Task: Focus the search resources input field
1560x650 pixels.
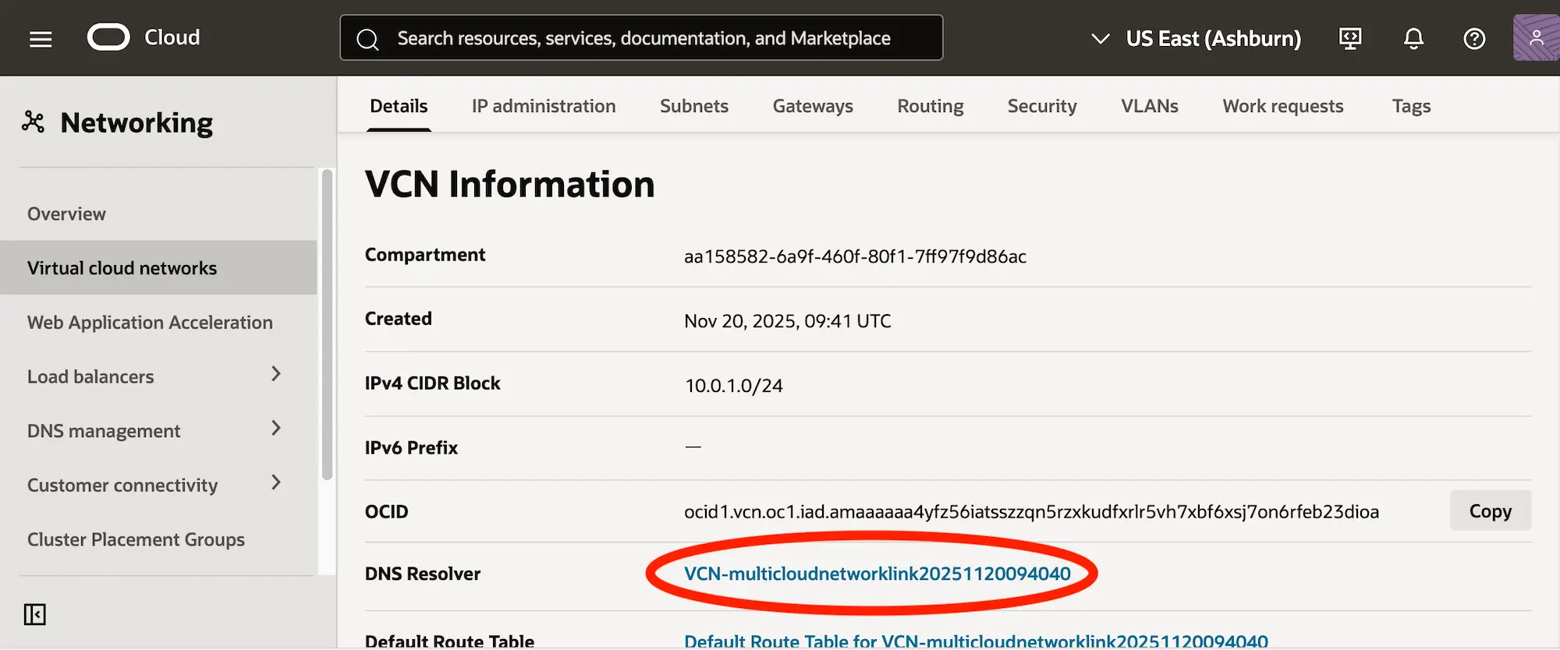Action: coord(641,37)
